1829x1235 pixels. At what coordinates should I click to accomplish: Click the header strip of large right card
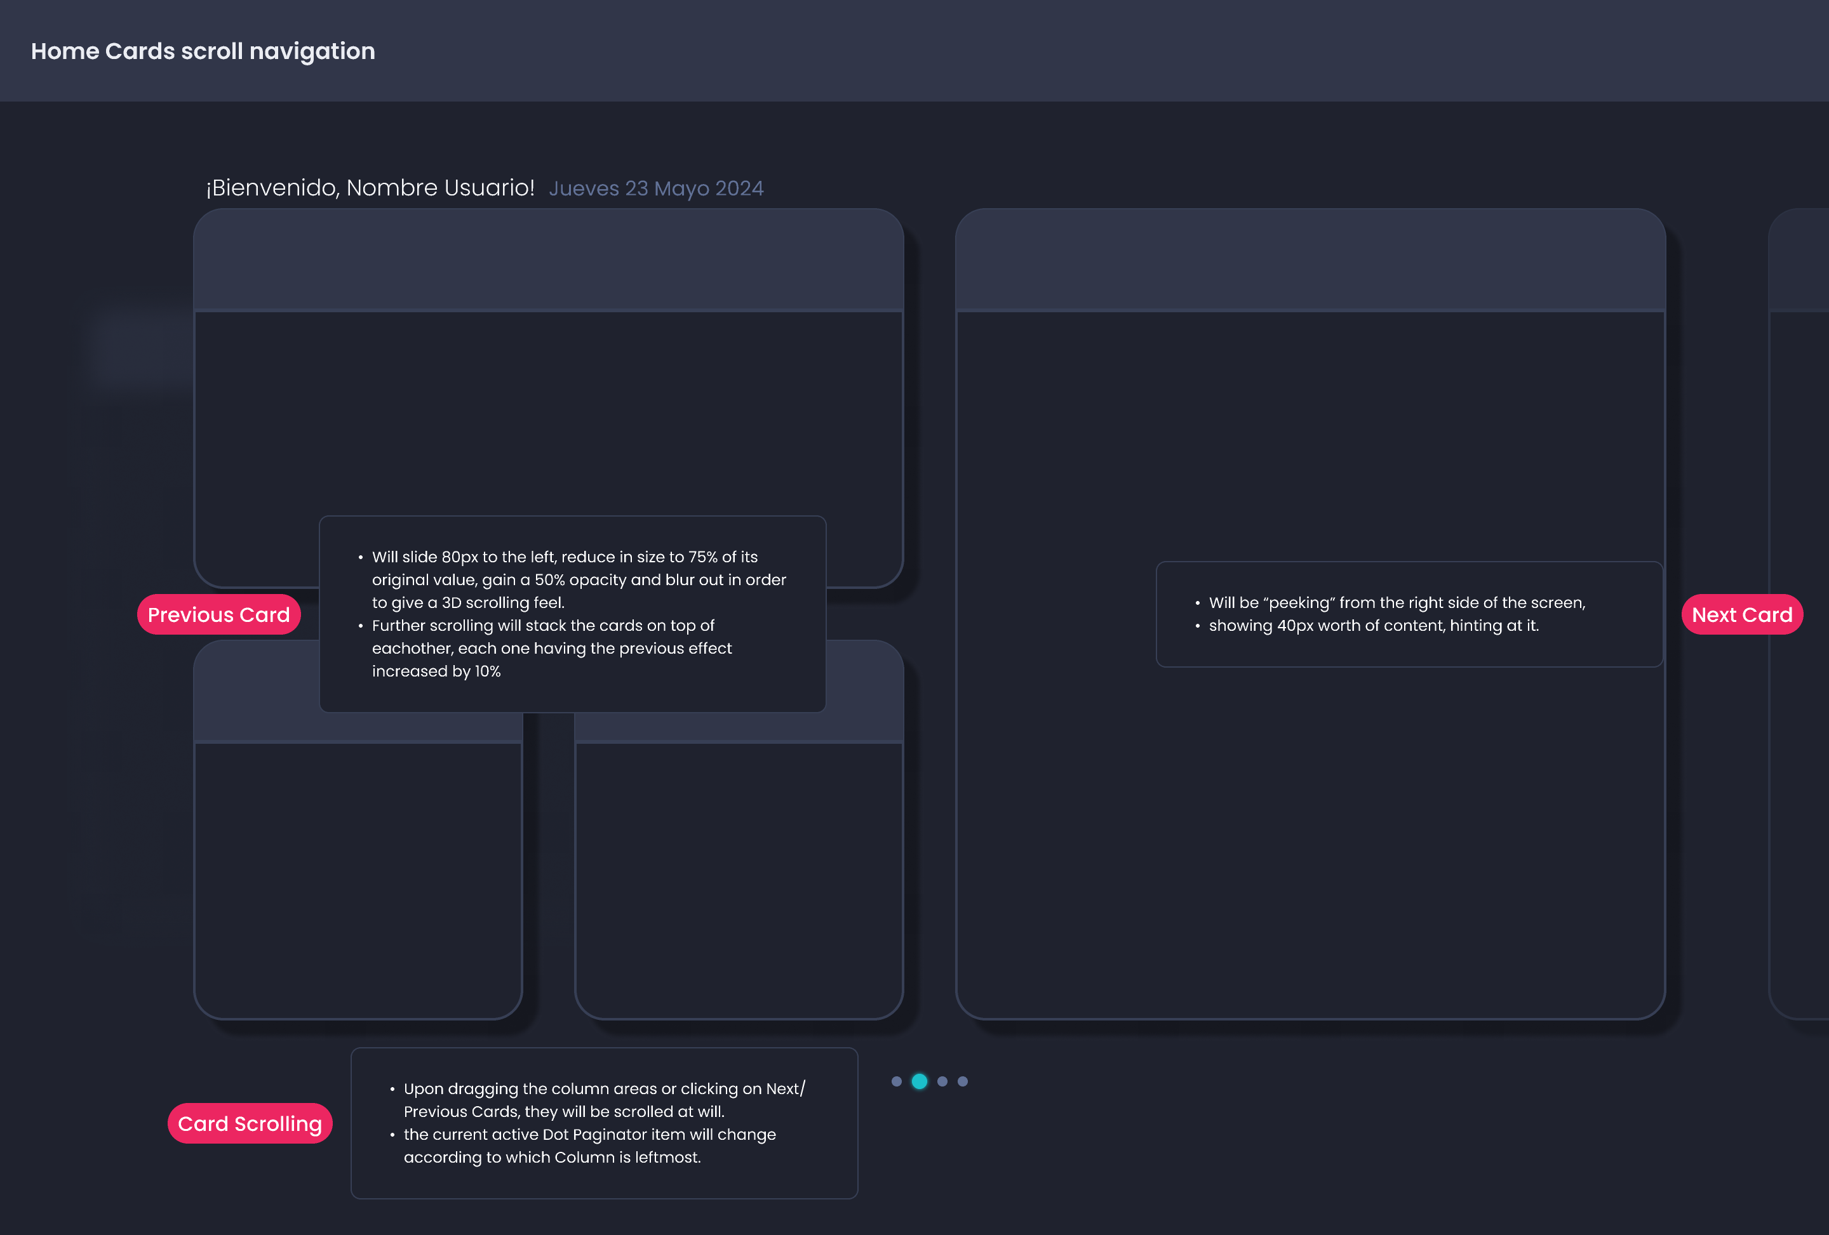click(x=1310, y=260)
